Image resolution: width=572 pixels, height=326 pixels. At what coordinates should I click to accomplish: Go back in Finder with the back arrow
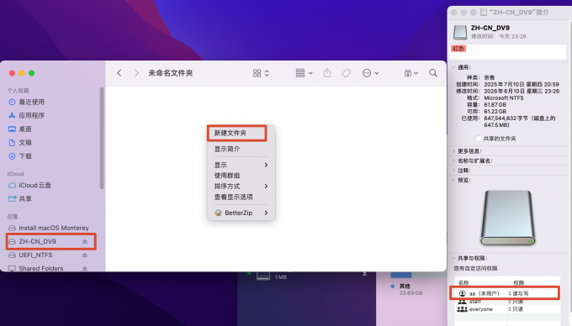coord(119,73)
